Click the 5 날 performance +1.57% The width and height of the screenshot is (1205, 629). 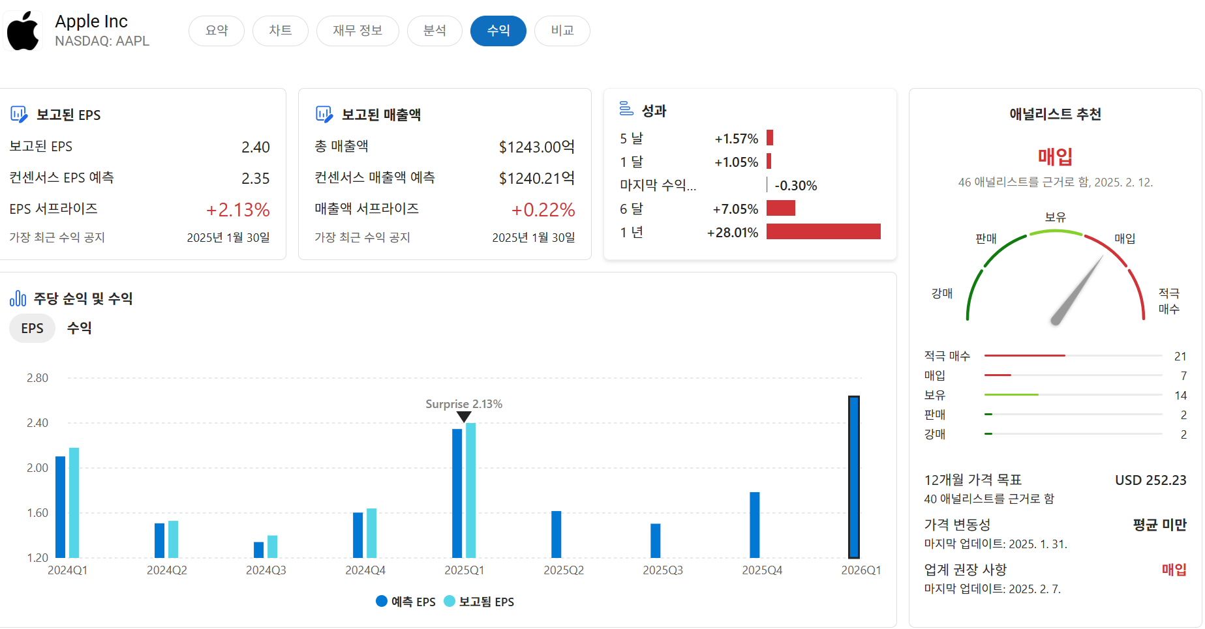pyautogui.click(x=736, y=139)
